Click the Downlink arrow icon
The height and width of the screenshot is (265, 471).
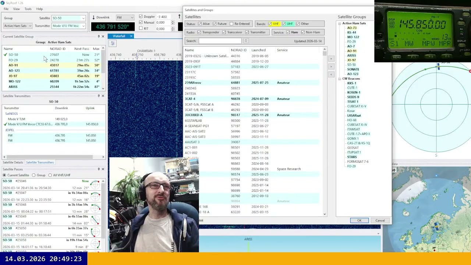point(93,17)
